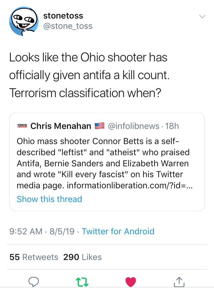Expand the tweet options chevron

click(202, 17)
